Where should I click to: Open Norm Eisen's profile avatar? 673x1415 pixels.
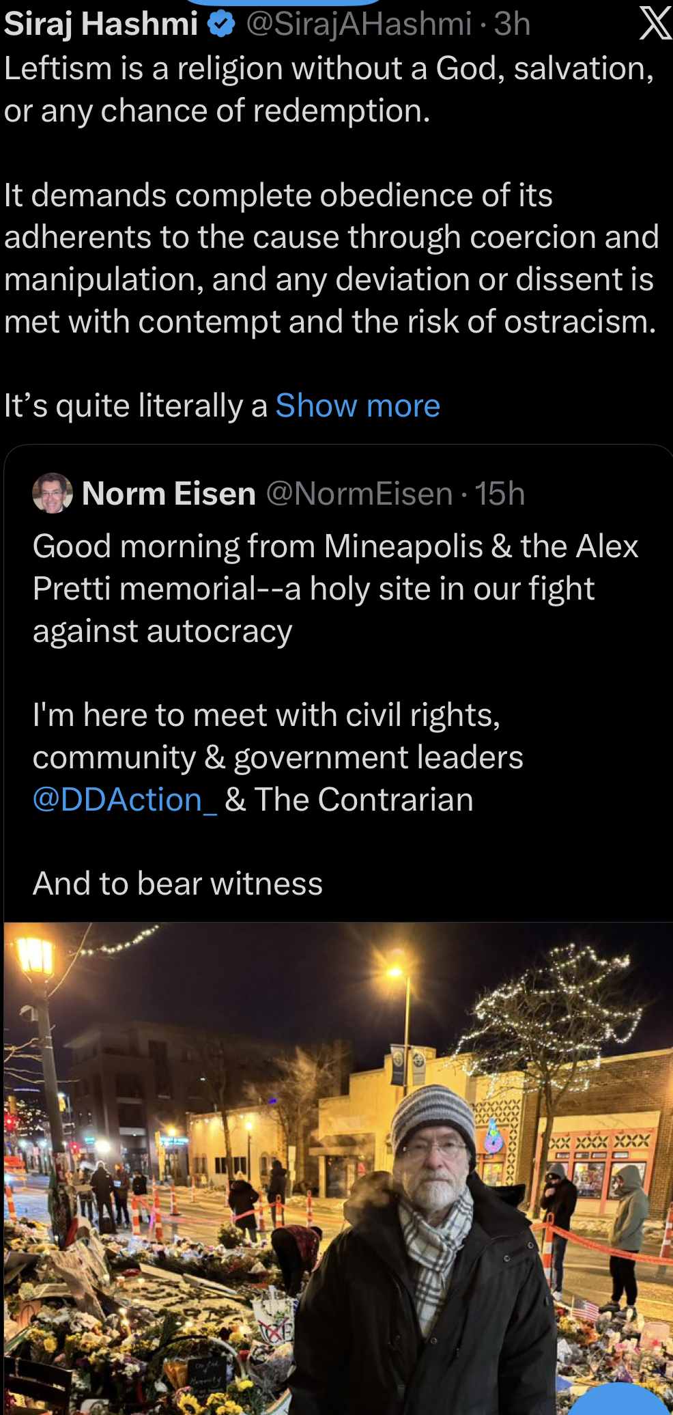coord(53,493)
